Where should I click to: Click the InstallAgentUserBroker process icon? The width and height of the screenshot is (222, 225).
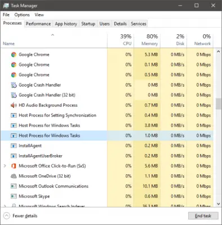14,156
